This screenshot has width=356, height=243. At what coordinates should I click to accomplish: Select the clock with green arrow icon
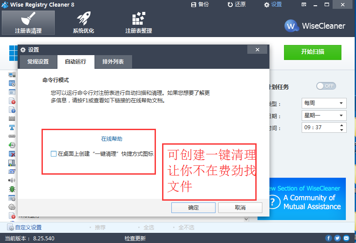[12, 145]
